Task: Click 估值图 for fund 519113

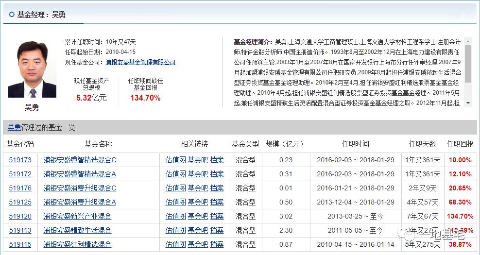Action: click(176, 230)
